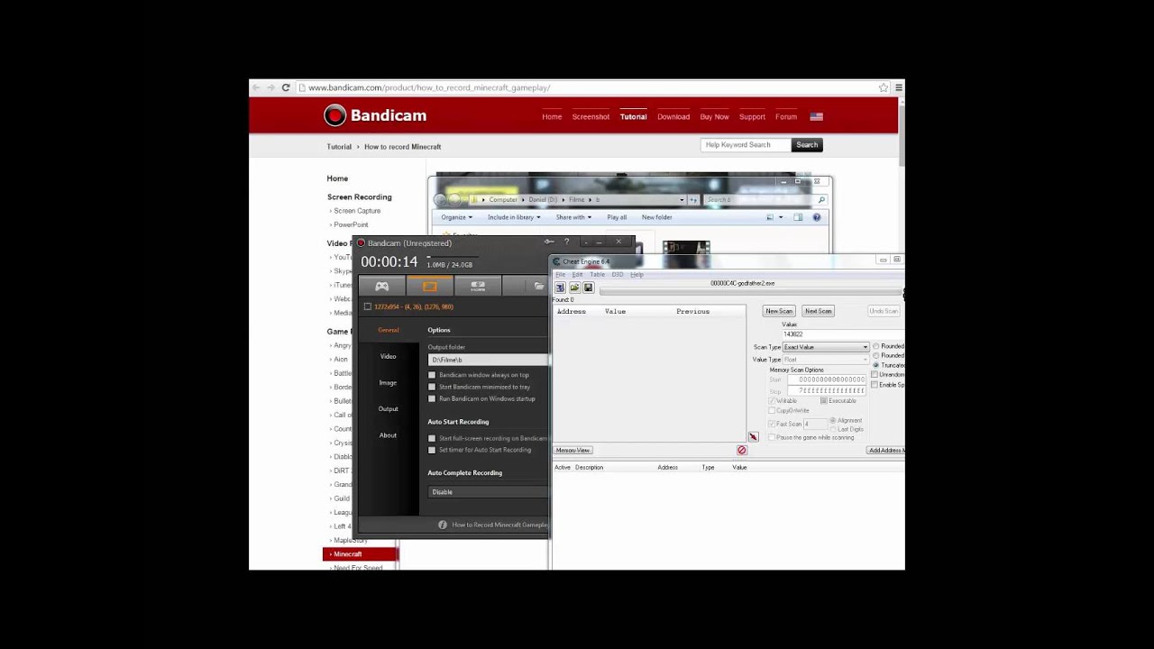This screenshot has height=649, width=1154.
Task: Enable Bandicam window always on top
Action: click(432, 375)
